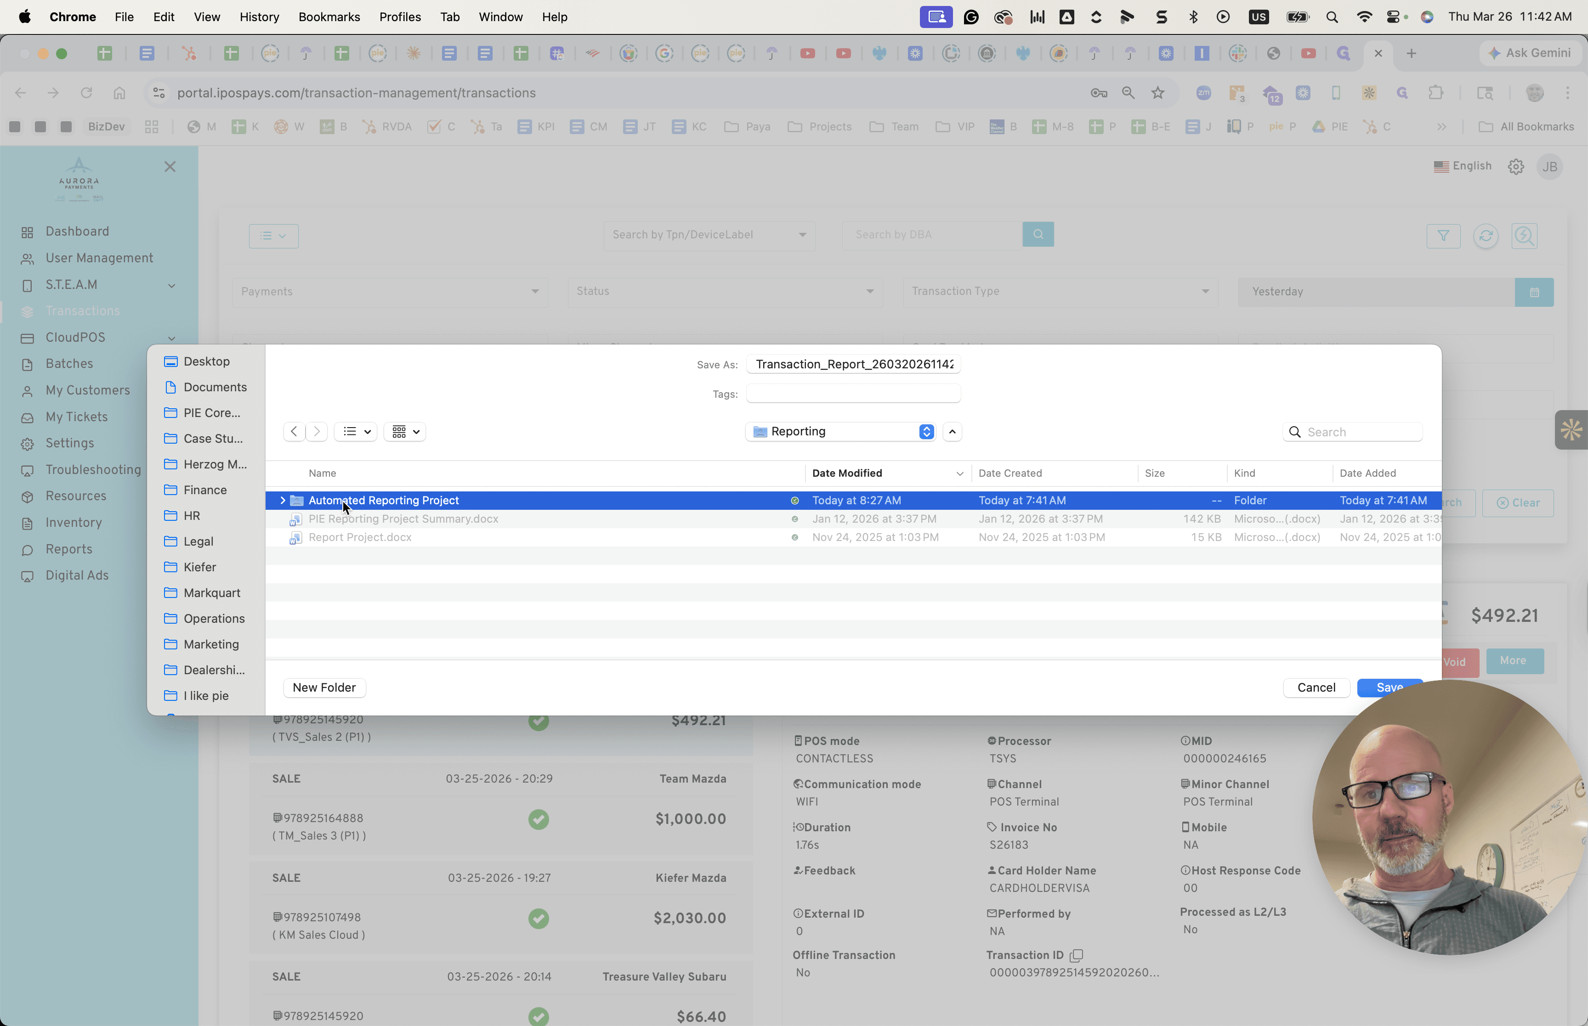Sort by Date Created column header

pyautogui.click(x=1010, y=473)
